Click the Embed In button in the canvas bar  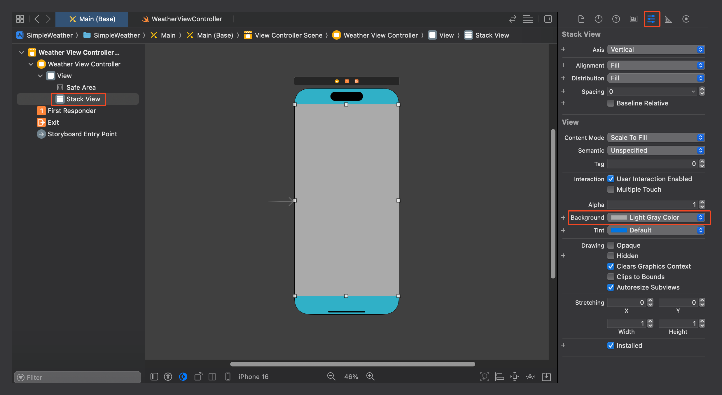(546, 377)
